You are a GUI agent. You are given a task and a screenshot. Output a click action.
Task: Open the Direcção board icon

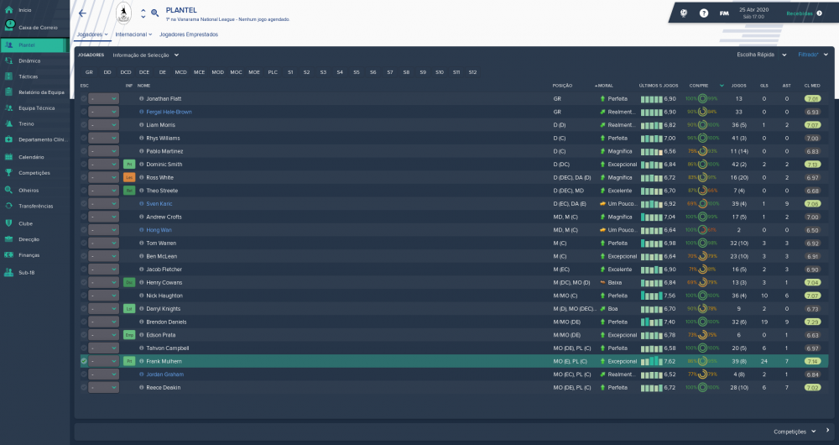click(8, 238)
